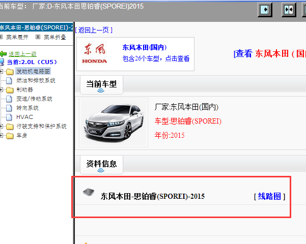Viewport: 306px width, 244px height.
Task: Click 包含26个车型，点击查看 link
Action: point(156,58)
